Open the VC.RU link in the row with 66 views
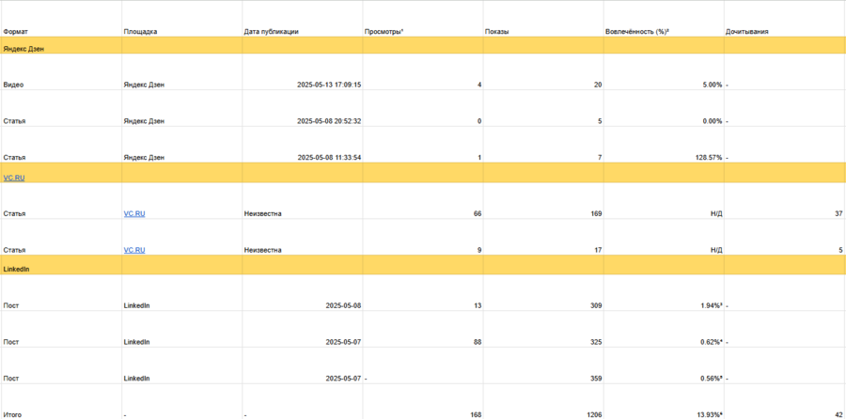 coord(134,213)
